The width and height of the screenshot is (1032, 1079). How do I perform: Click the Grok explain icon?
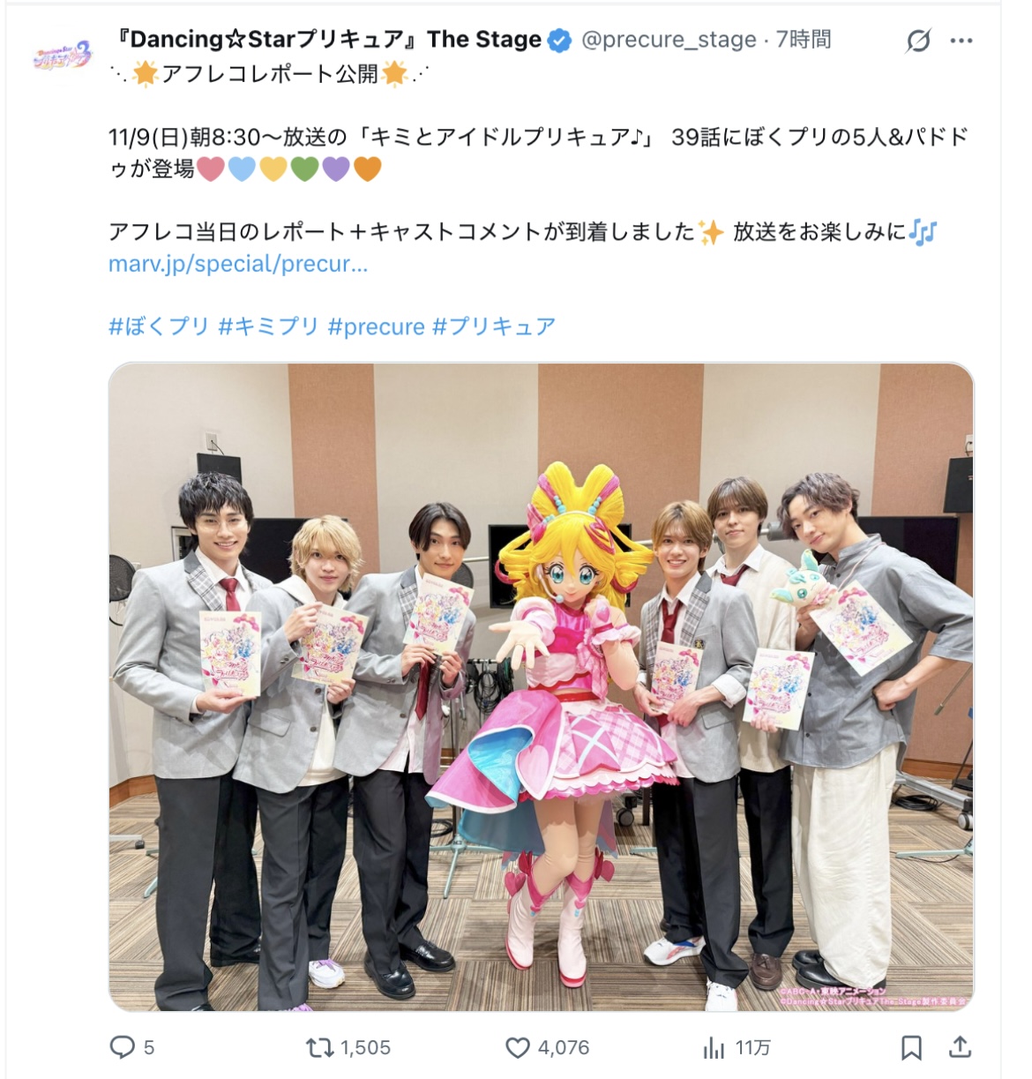(x=918, y=41)
